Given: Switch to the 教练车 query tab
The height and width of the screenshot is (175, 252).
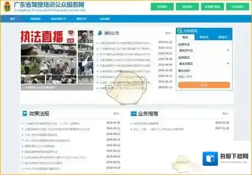Looking at the screenshot, I should click(x=222, y=37).
